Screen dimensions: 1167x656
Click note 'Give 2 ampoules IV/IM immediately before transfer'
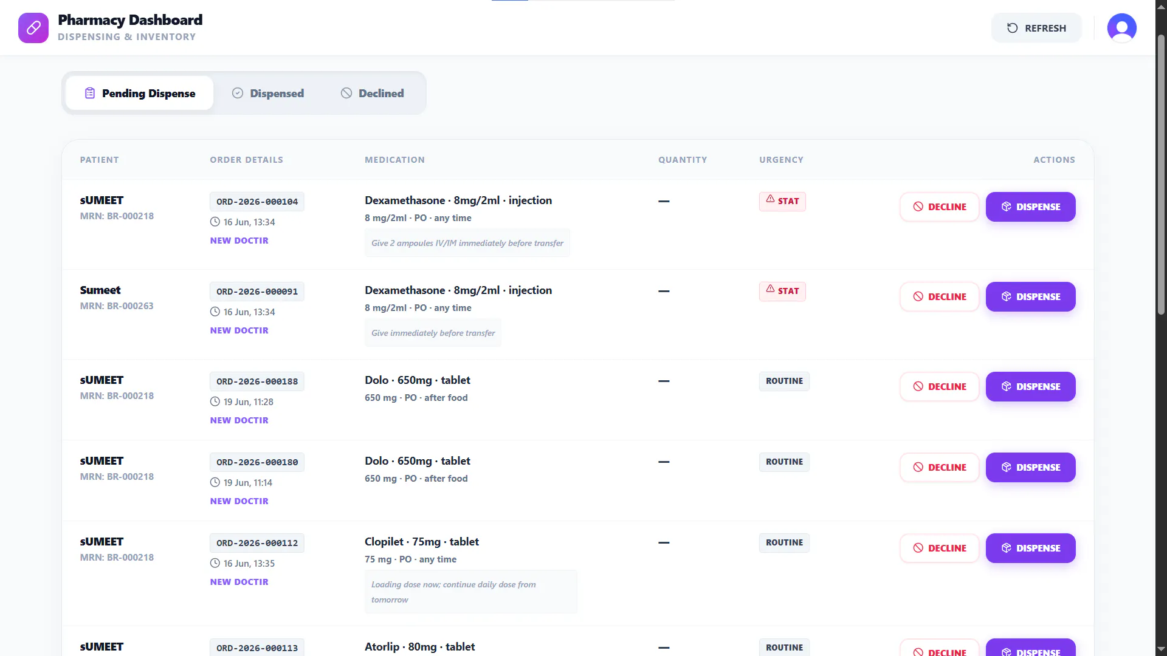pyautogui.click(x=467, y=243)
